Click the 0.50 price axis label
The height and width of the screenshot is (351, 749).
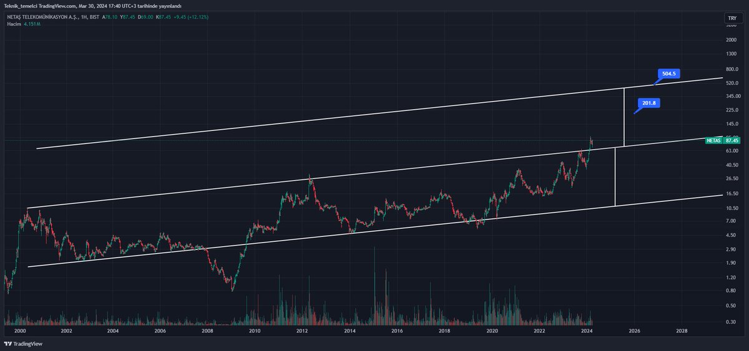732,306
